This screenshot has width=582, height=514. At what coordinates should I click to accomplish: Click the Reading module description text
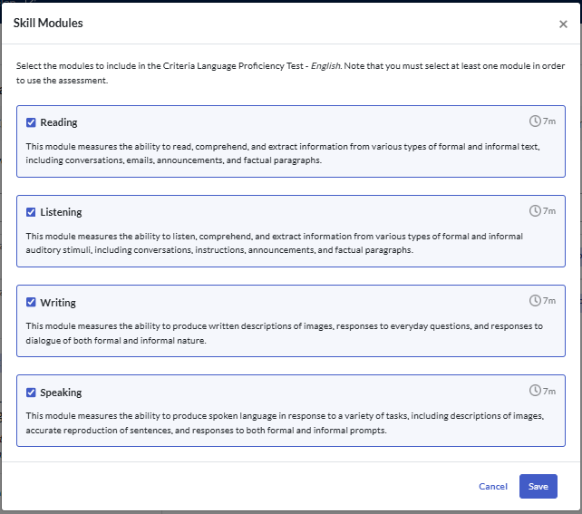283,152
